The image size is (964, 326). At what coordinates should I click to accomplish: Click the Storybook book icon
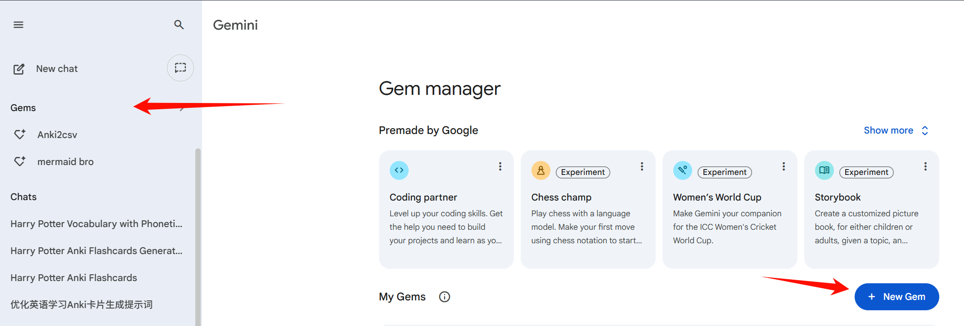coord(824,170)
